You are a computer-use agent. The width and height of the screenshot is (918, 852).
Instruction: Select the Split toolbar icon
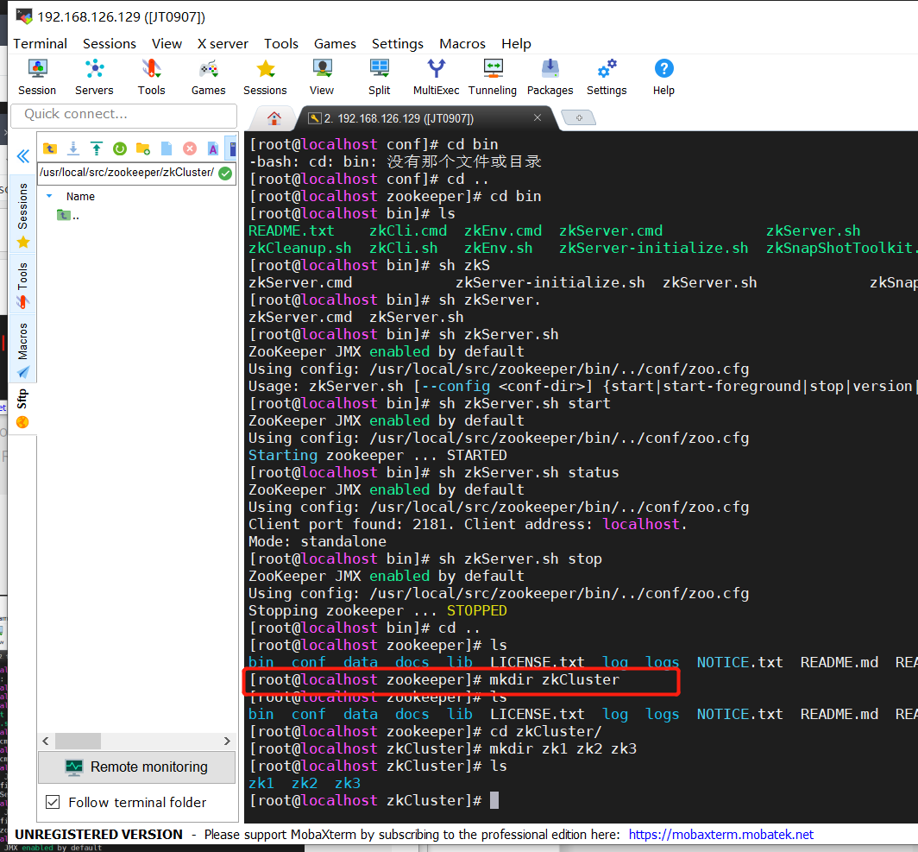point(380,77)
